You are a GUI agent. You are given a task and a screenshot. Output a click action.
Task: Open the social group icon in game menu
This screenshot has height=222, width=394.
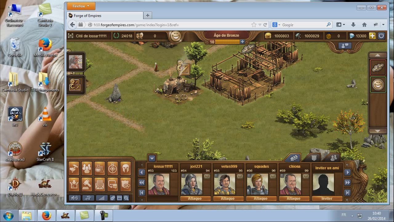87,168
